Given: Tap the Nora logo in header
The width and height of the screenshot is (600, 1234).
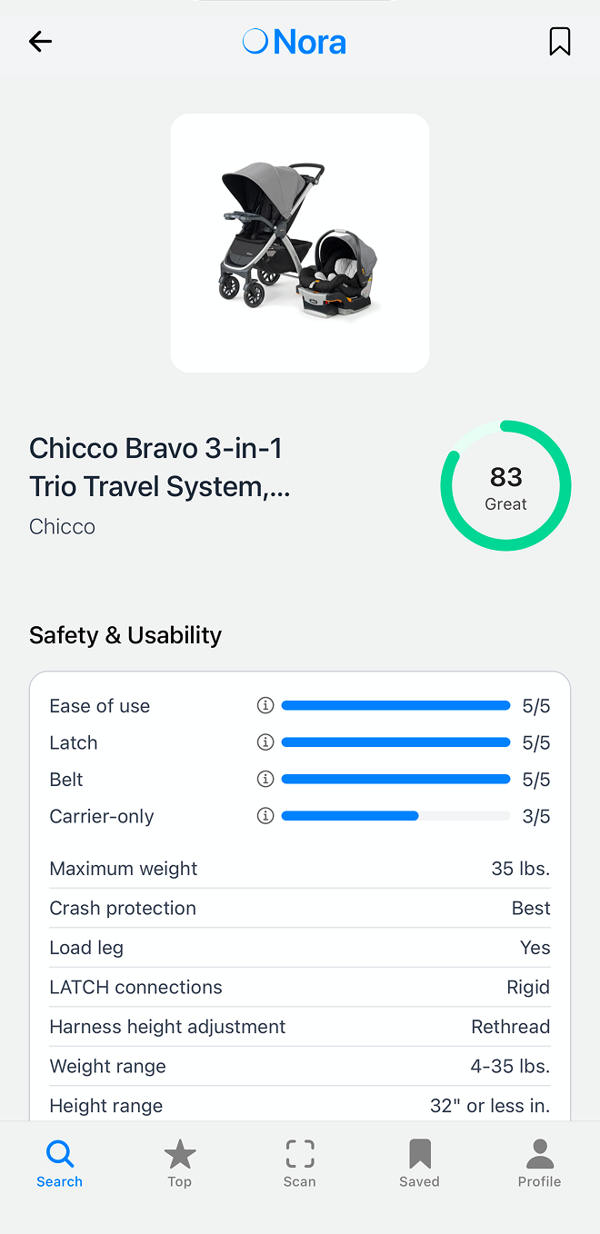Looking at the screenshot, I should pyautogui.click(x=295, y=42).
